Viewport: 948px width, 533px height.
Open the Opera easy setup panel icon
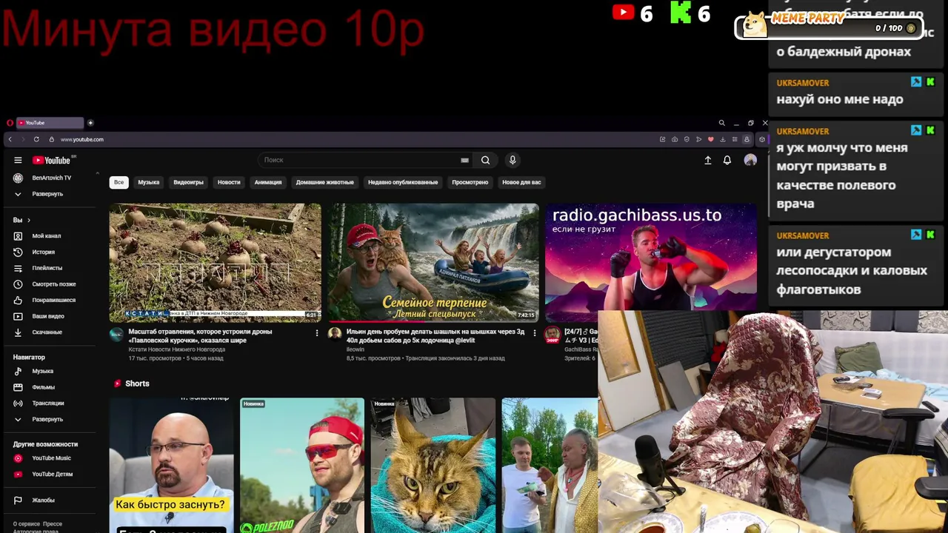735,139
